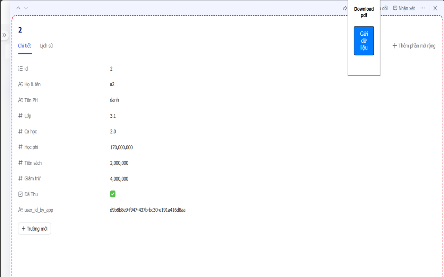Click the Đã Thu field label

click(x=31, y=194)
